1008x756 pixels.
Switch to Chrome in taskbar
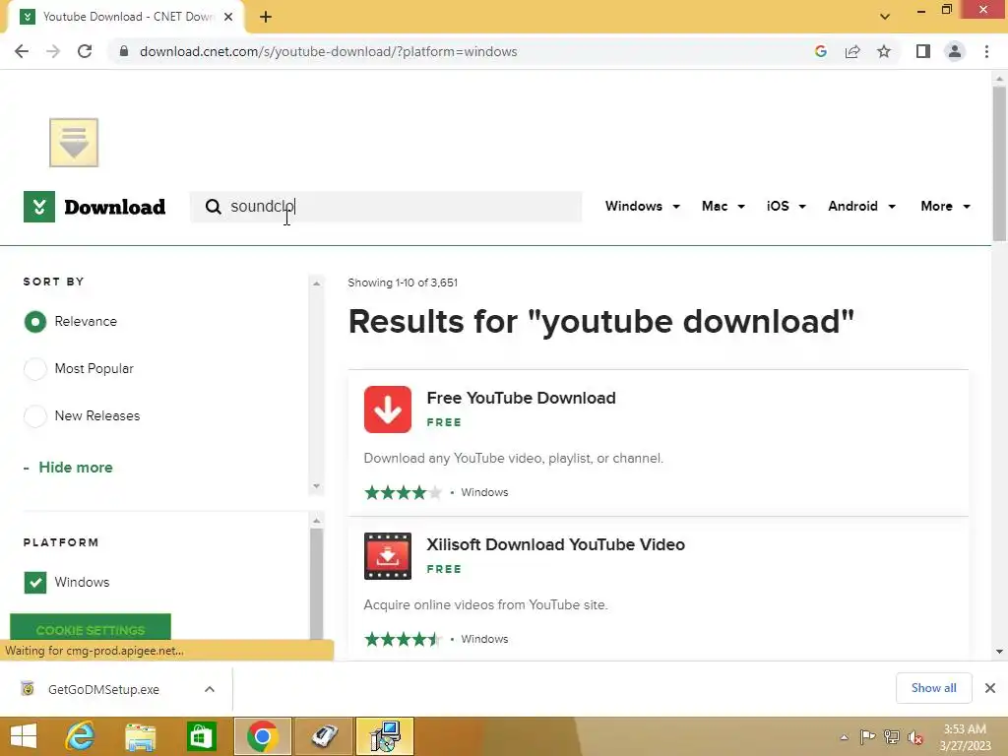pyautogui.click(x=262, y=736)
